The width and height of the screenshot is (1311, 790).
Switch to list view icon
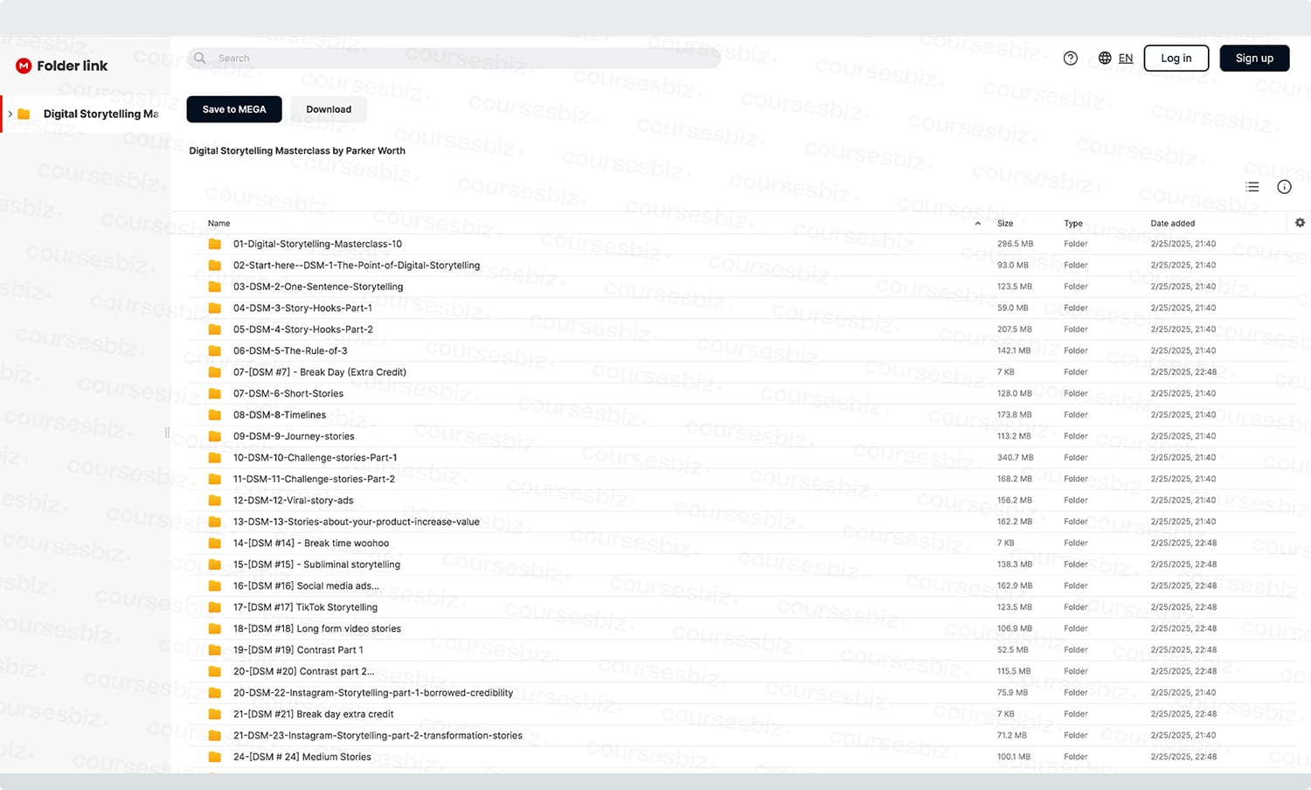(1252, 187)
